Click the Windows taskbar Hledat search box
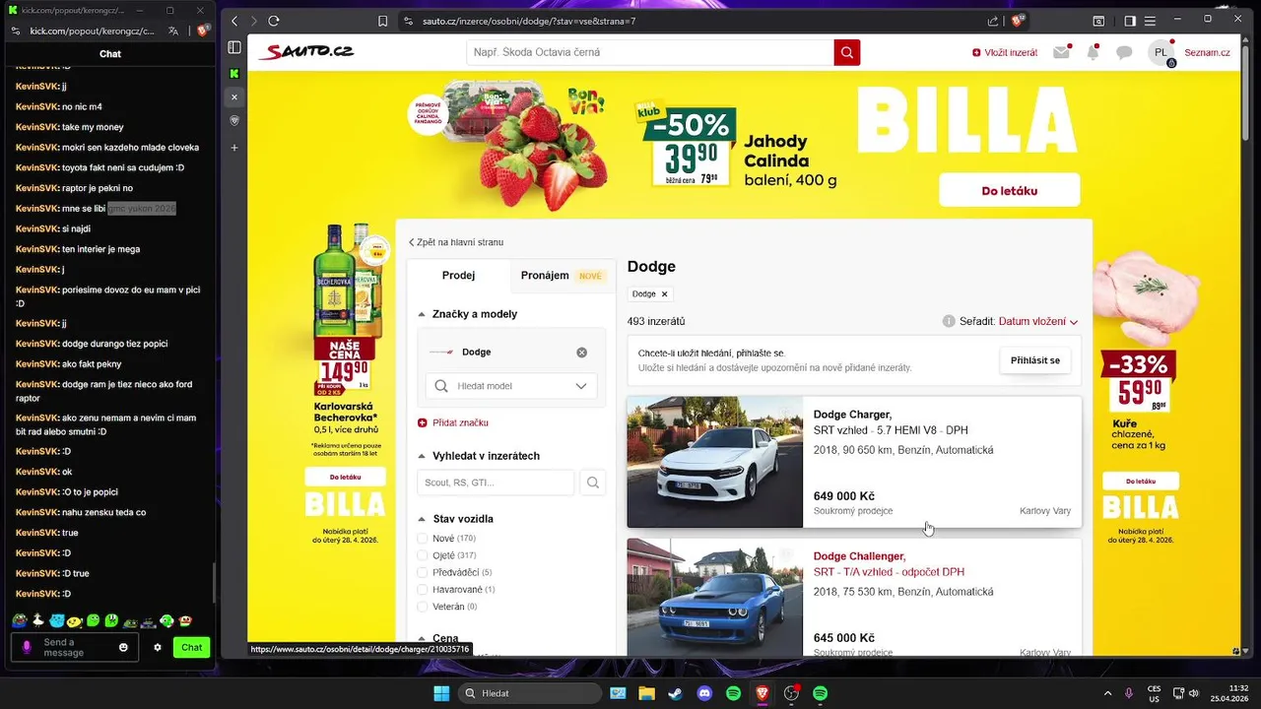Viewport: 1261px width, 709px height. click(530, 693)
